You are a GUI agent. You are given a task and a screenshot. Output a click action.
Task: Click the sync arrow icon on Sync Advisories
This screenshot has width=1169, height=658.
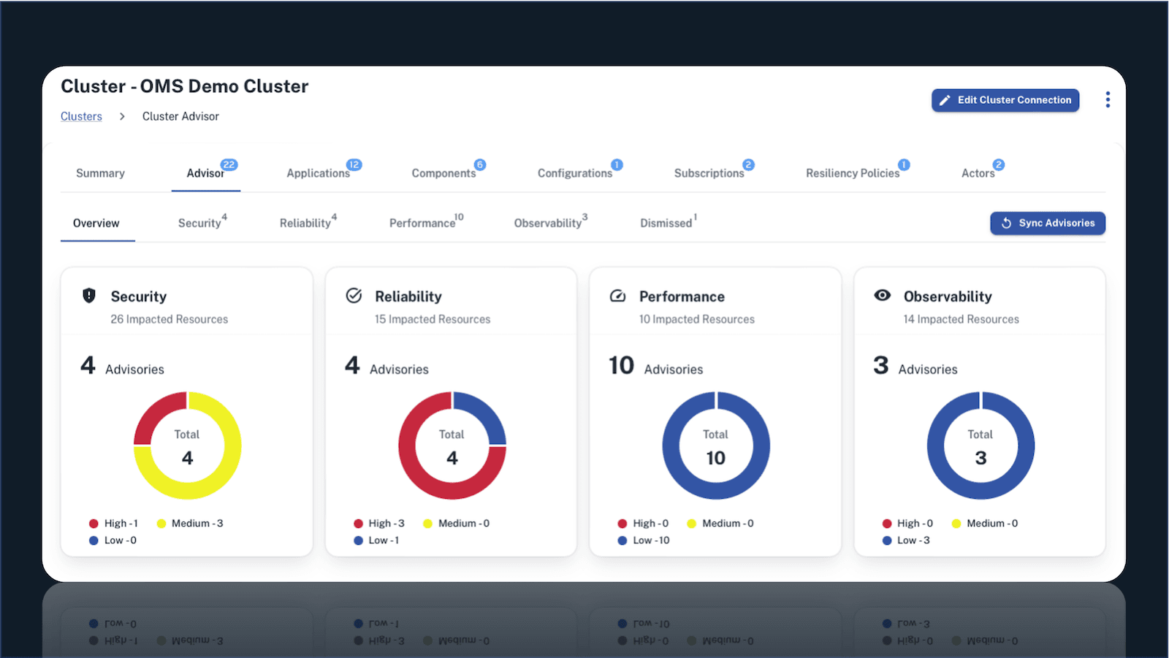pos(1008,223)
